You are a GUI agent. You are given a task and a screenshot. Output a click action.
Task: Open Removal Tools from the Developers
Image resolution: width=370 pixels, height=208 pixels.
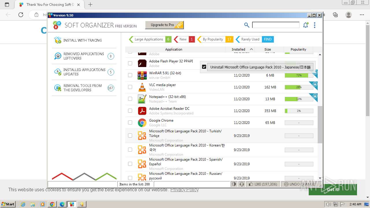84,88
